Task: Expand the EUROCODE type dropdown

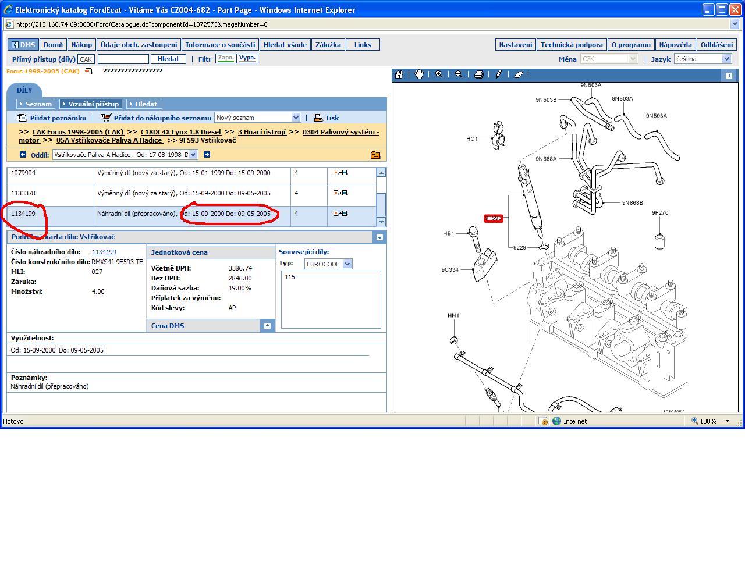Action: pos(347,264)
